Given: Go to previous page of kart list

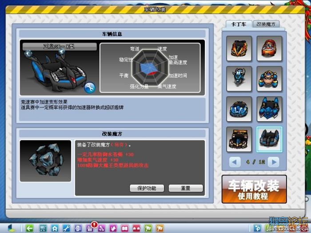Looking at the screenshot, I should [235, 162].
